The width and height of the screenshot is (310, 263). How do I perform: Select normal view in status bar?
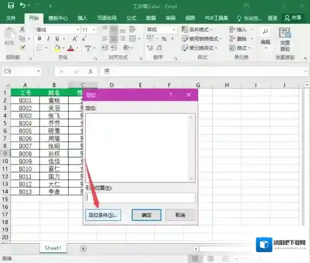(195, 258)
